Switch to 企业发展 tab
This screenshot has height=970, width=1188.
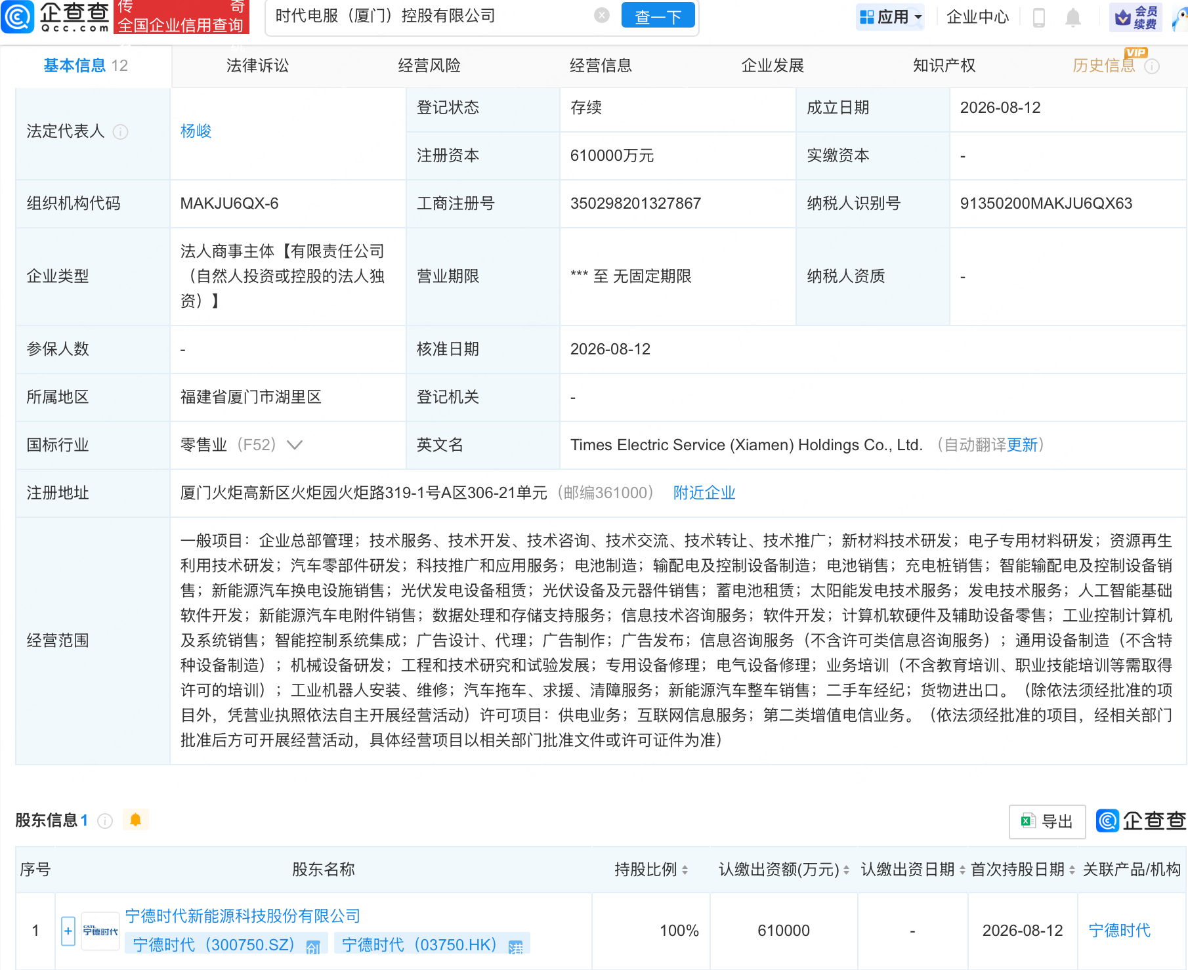coord(773,66)
